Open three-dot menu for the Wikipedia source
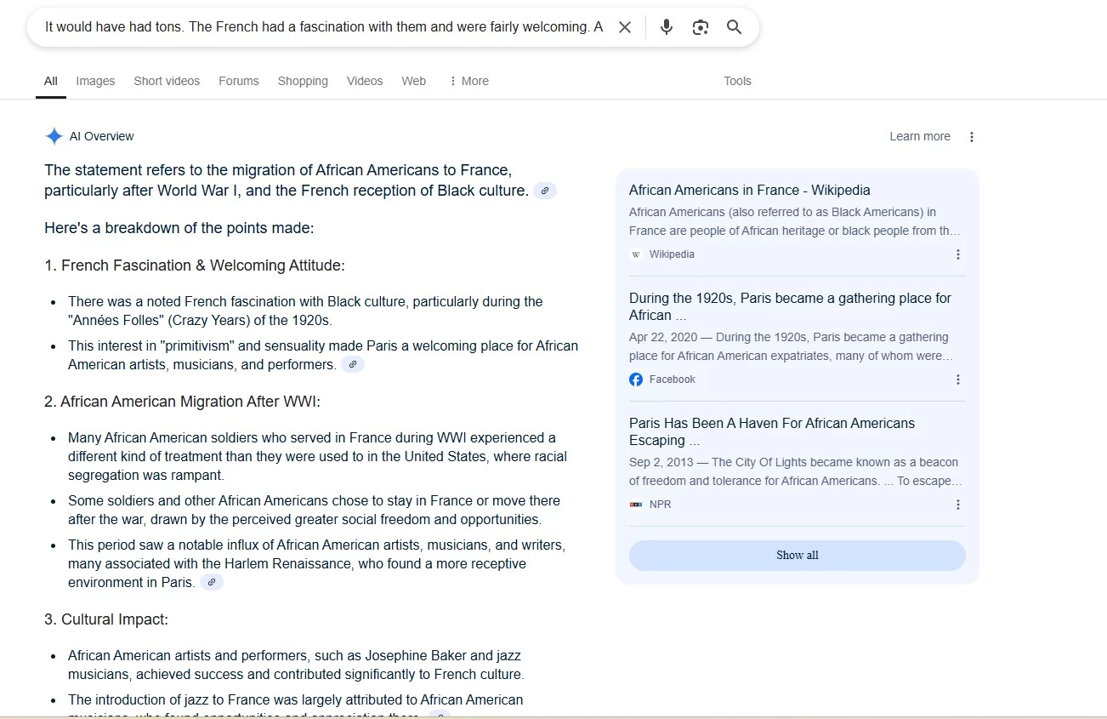Image resolution: width=1107 pixels, height=719 pixels. [x=958, y=254]
